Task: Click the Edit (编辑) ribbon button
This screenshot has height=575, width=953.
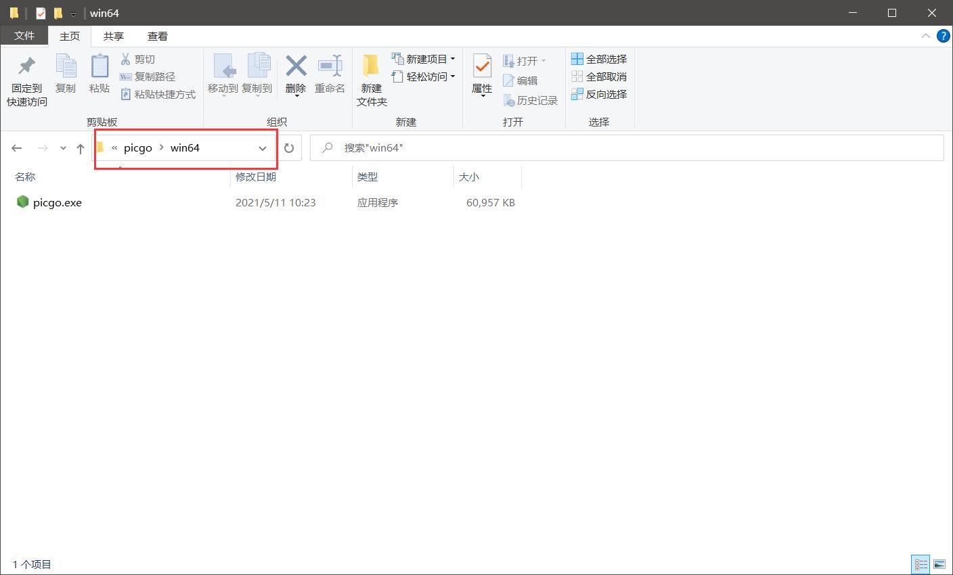Action: pyautogui.click(x=520, y=80)
